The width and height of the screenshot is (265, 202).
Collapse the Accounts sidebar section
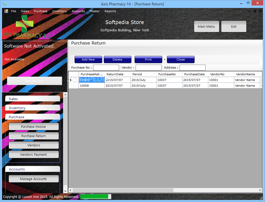click(33, 169)
